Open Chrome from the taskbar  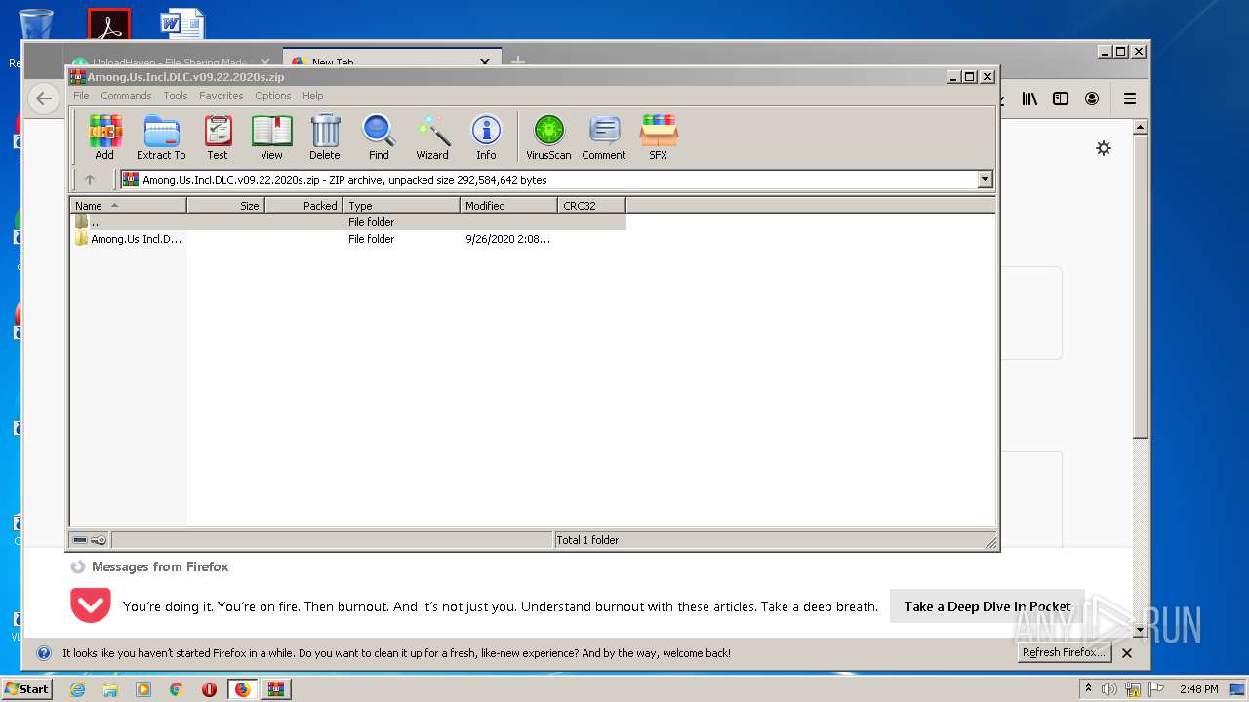click(x=177, y=689)
